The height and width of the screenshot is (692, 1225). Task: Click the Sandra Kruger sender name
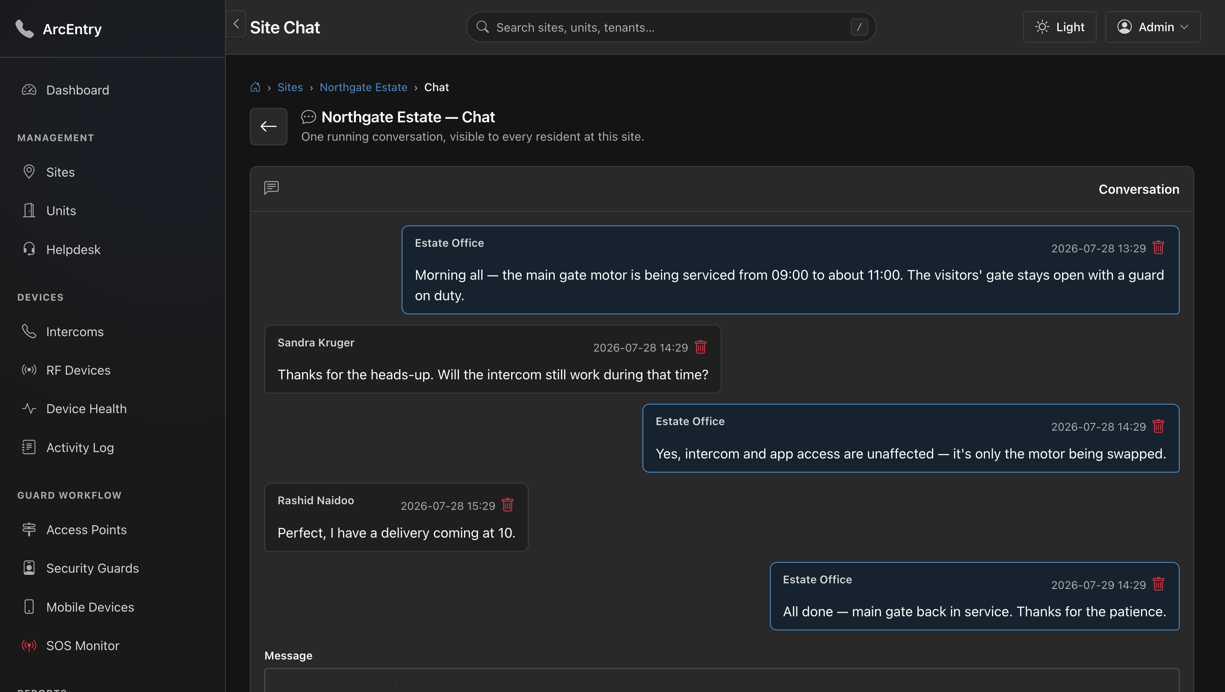tap(316, 343)
